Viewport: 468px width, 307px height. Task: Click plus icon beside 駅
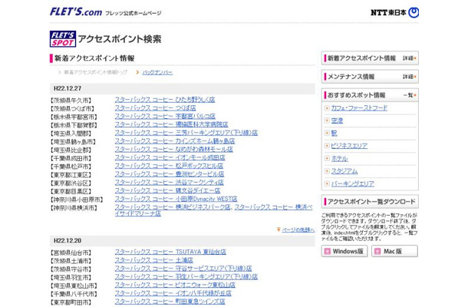click(327, 134)
